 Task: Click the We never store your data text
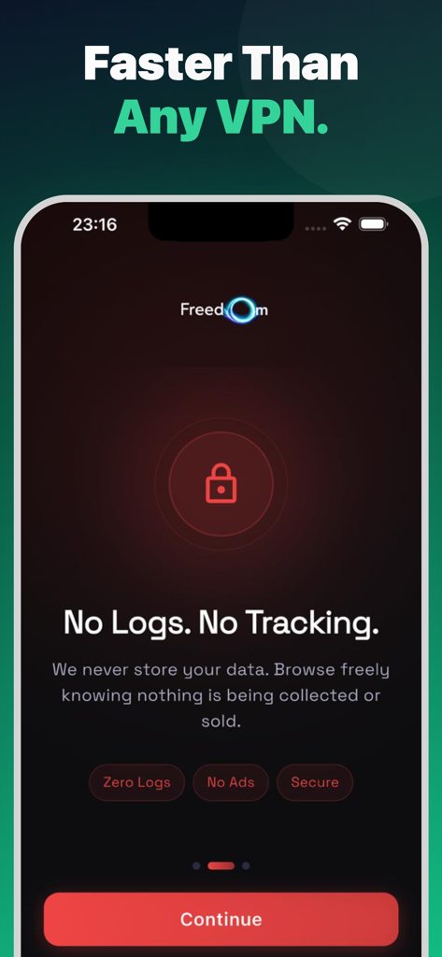pyautogui.click(x=221, y=695)
